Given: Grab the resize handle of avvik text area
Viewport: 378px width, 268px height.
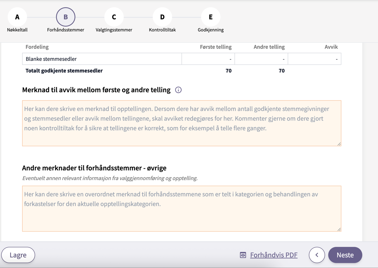Looking at the screenshot, I should tap(339, 144).
